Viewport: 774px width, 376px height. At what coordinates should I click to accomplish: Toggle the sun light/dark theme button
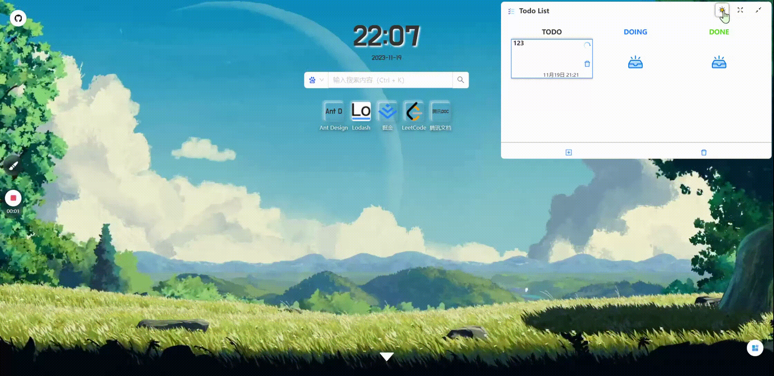click(x=722, y=10)
